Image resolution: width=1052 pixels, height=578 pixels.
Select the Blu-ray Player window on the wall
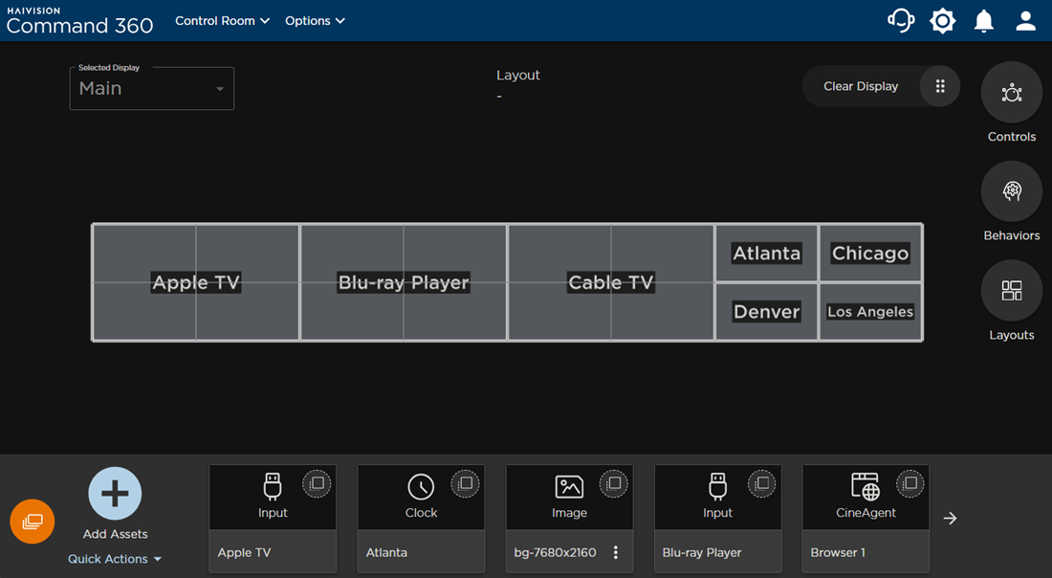tap(404, 282)
